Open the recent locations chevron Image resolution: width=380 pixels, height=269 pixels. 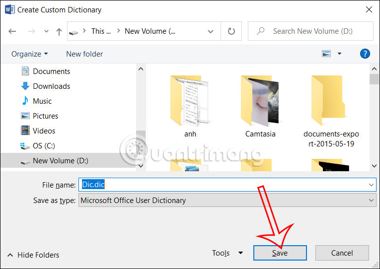click(46, 31)
